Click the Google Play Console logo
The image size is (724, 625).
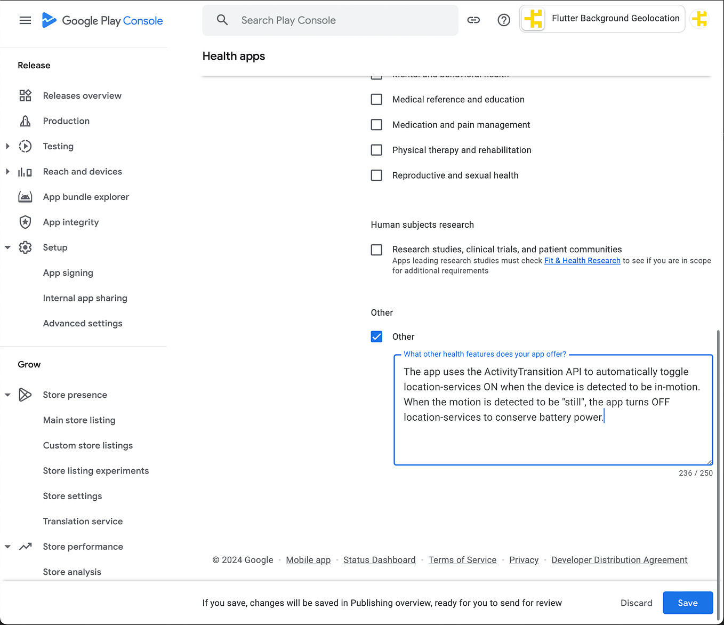click(x=102, y=20)
